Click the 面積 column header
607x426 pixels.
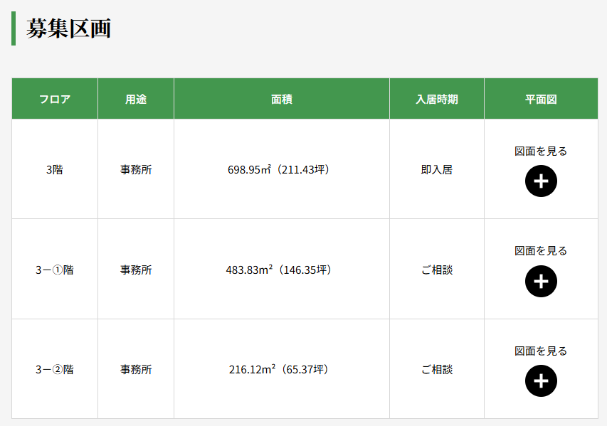pos(282,99)
